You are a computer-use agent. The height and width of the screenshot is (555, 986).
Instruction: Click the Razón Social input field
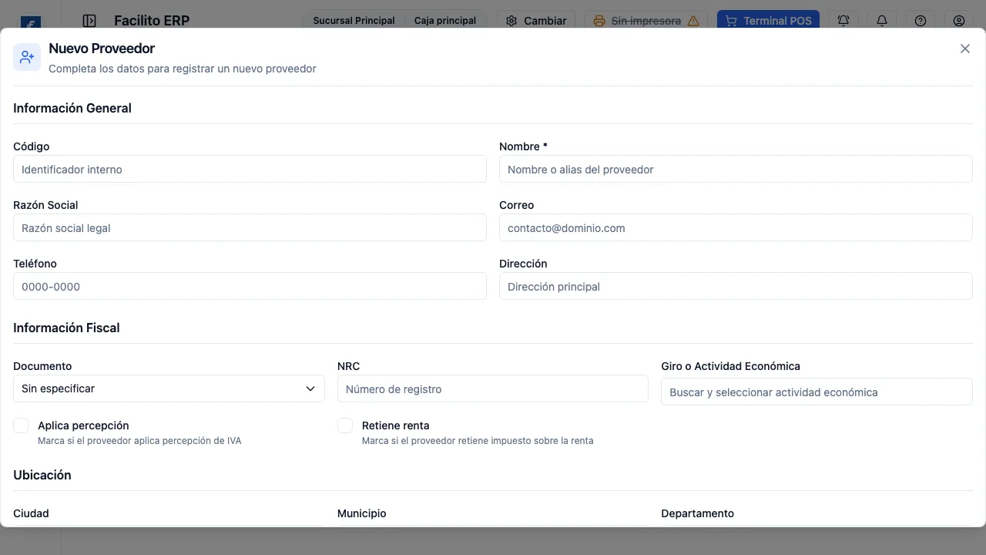[250, 227]
